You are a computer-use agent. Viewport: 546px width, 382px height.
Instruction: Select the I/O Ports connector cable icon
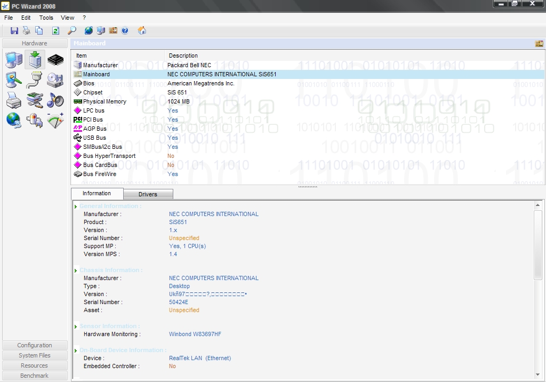point(35,80)
